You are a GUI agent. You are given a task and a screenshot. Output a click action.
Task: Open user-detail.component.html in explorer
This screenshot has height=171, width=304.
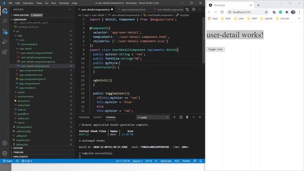click(37, 53)
